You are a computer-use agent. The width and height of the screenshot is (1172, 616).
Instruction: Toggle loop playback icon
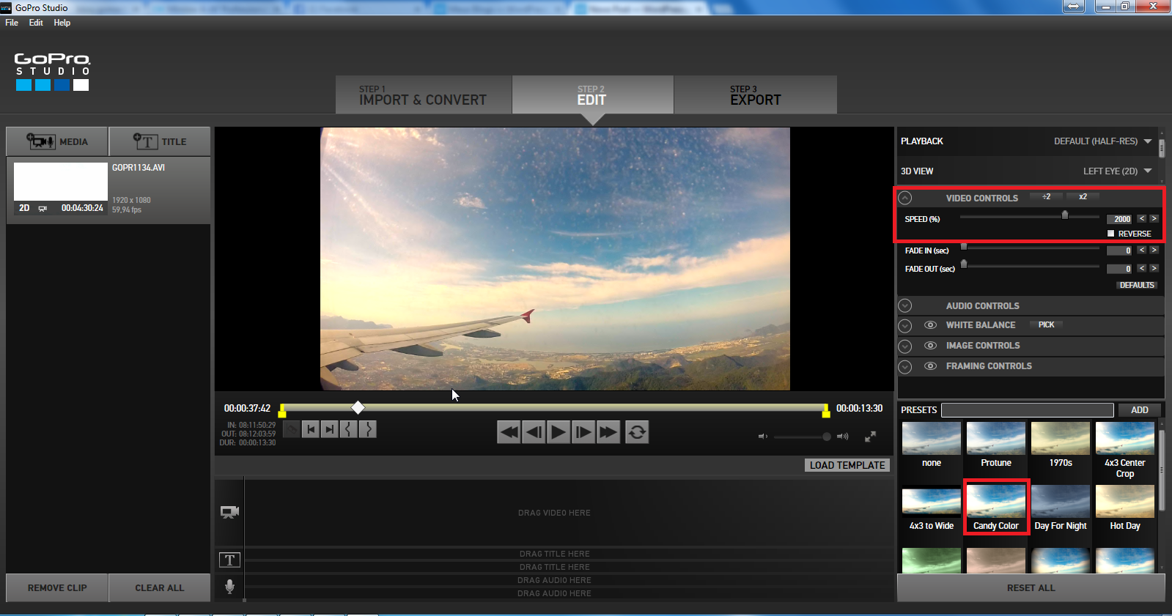pyautogui.click(x=637, y=432)
